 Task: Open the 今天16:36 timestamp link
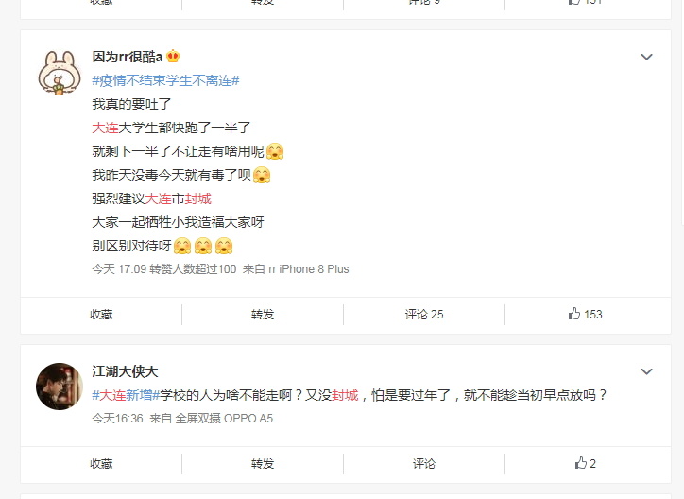tap(117, 419)
